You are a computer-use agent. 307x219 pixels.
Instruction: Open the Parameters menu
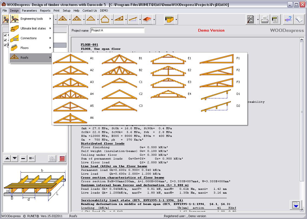point(29,11)
